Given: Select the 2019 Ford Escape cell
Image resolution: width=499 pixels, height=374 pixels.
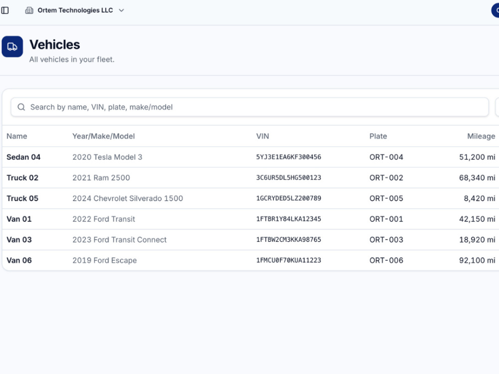Looking at the screenshot, I should (104, 260).
